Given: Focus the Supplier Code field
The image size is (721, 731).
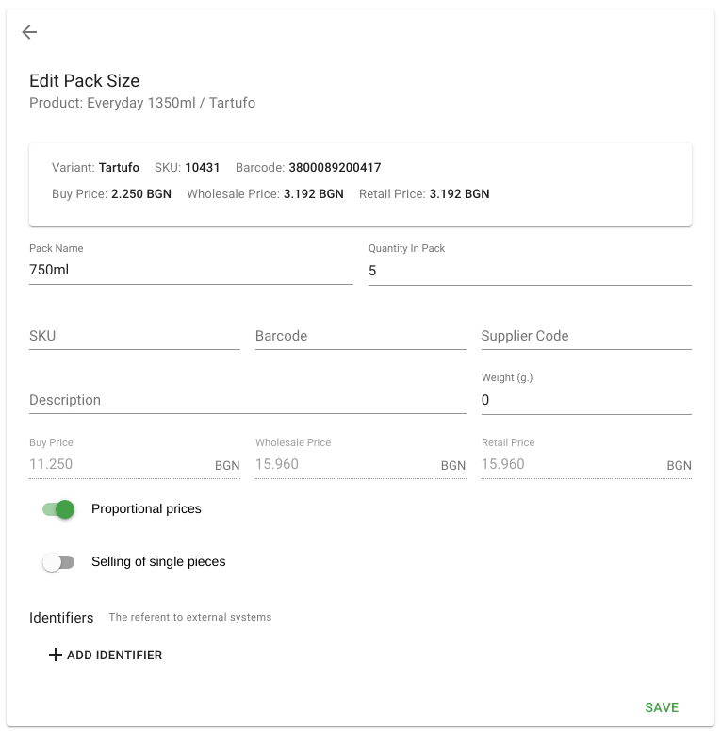Looking at the screenshot, I should [586, 336].
